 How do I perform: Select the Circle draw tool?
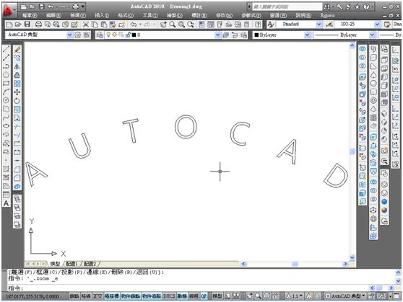(6, 100)
